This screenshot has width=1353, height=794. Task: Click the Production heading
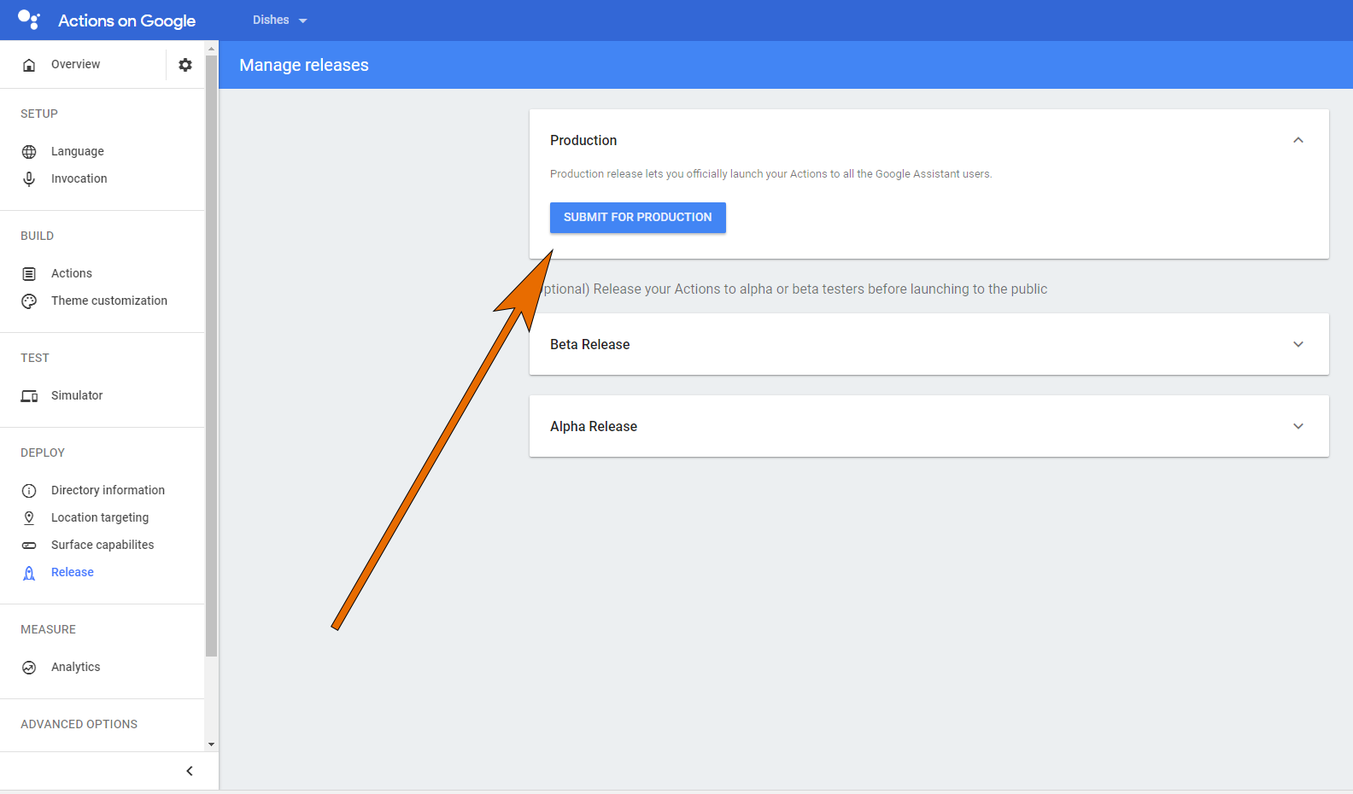coord(583,140)
